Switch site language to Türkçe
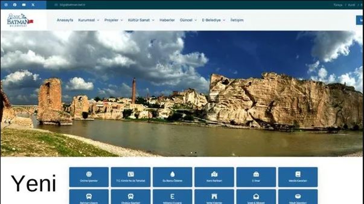The width and height of the screenshot is (364, 204). 338,5
